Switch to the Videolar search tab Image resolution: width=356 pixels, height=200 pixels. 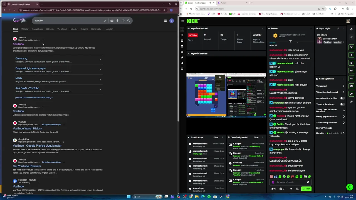(25, 29)
